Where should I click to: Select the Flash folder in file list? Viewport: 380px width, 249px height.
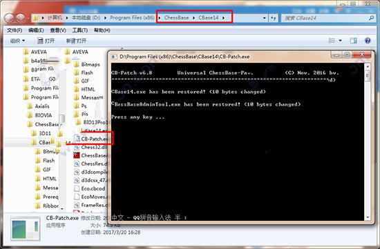click(x=83, y=72)
